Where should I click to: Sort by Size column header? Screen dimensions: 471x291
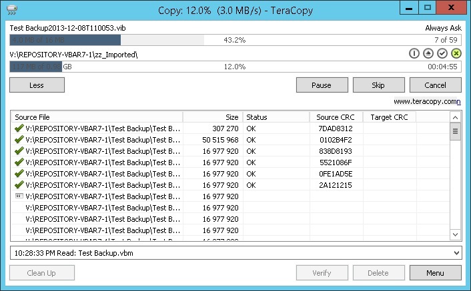213,117
